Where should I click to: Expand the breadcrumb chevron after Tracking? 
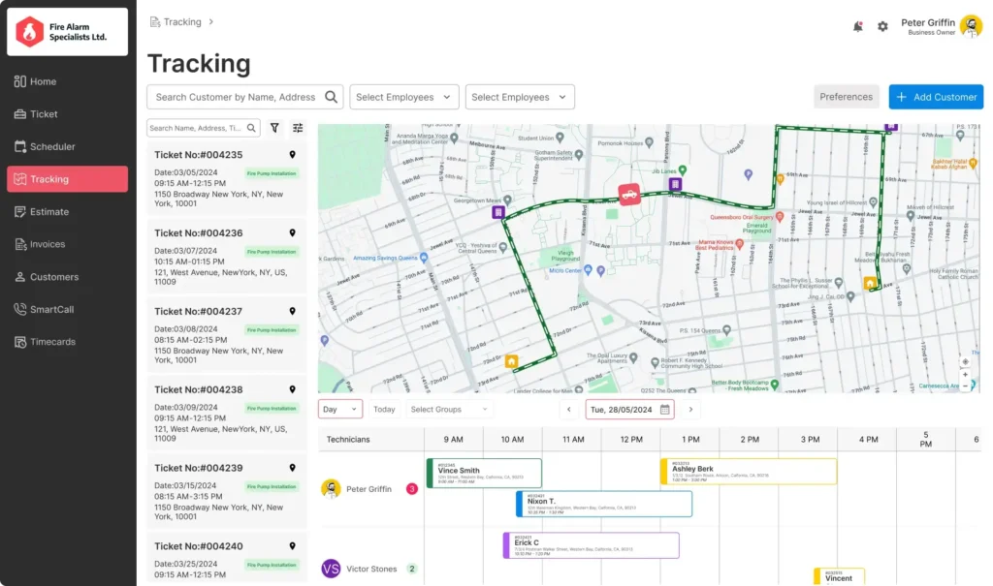pyautogui.click(x=210, y=22)
